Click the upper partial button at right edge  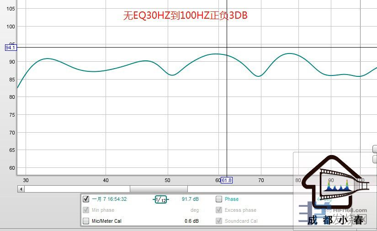(x=375, y=149)
